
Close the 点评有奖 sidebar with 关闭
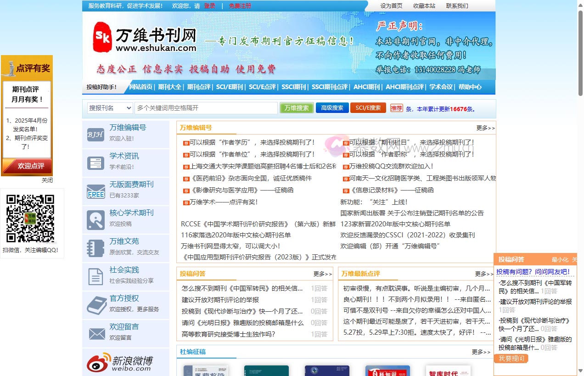point(47,180)
